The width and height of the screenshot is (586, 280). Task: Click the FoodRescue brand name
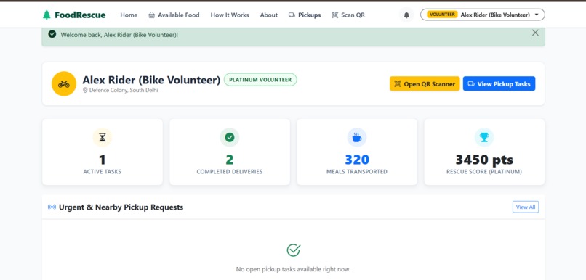coord(80,15)
